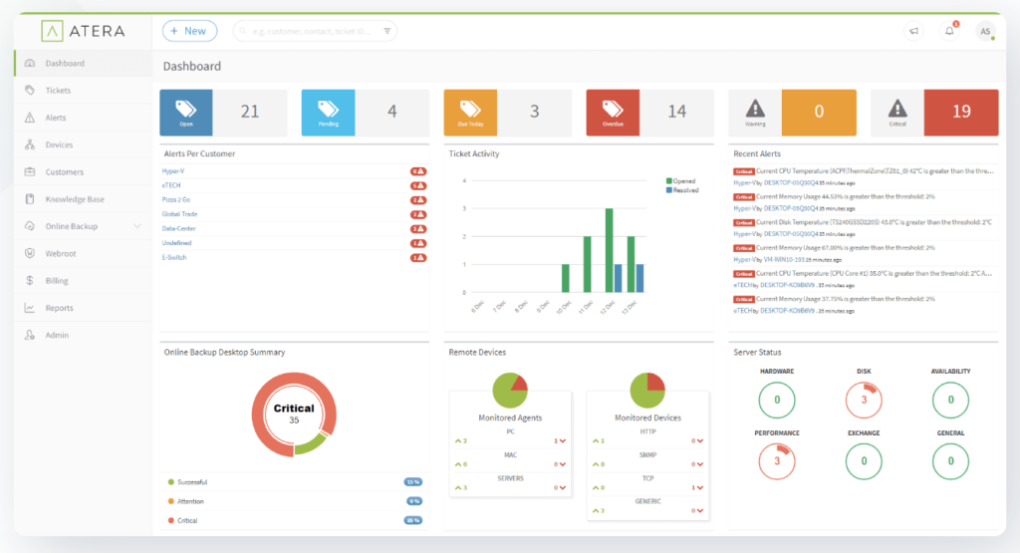Click the New button

click(x=189, y=31)
